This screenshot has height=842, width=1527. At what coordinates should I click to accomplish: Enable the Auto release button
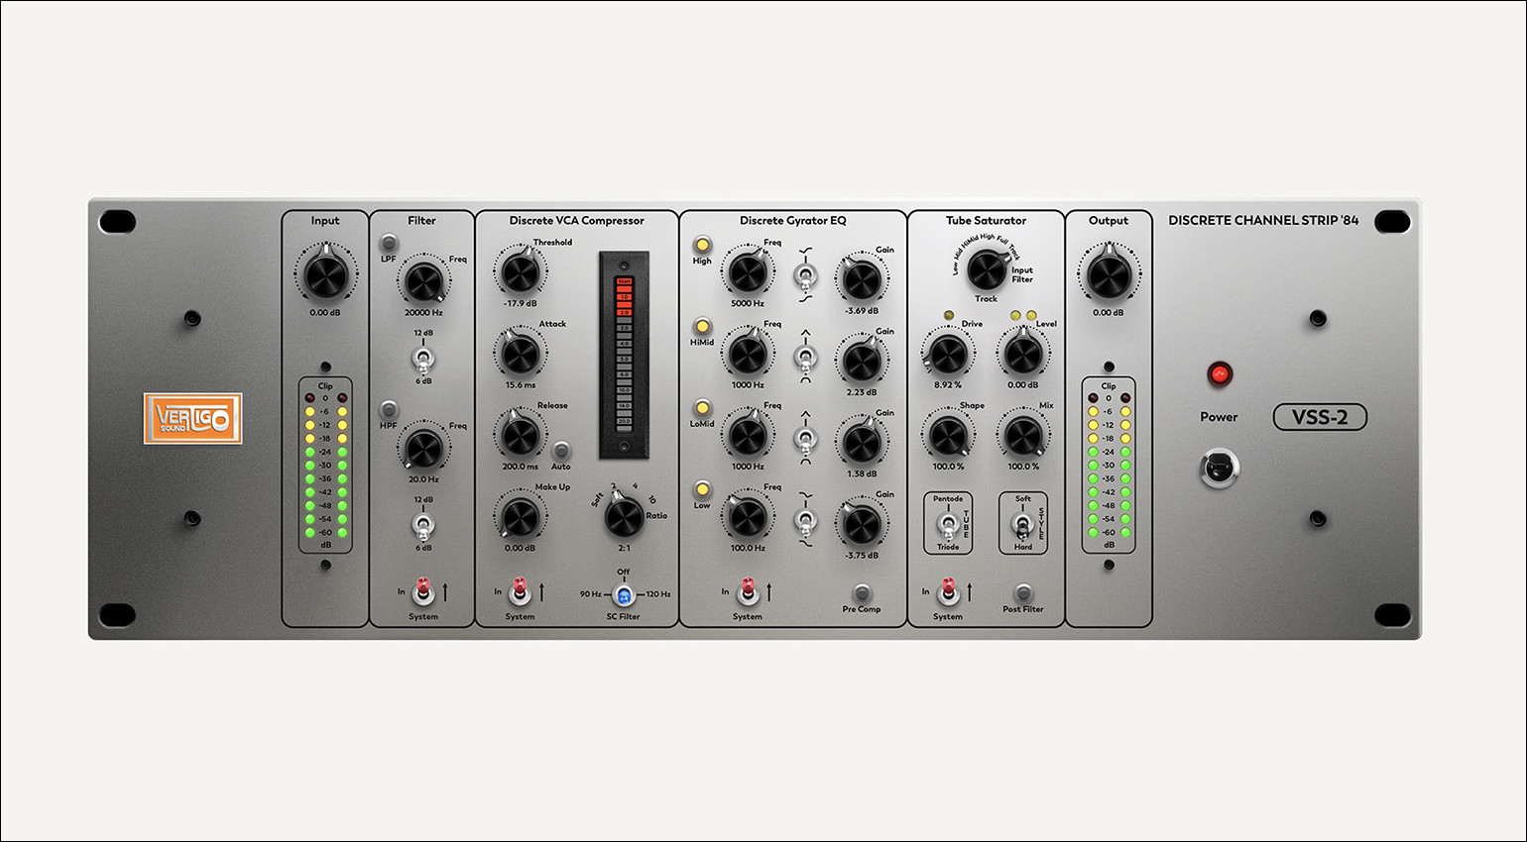click(x=561, y=451)
